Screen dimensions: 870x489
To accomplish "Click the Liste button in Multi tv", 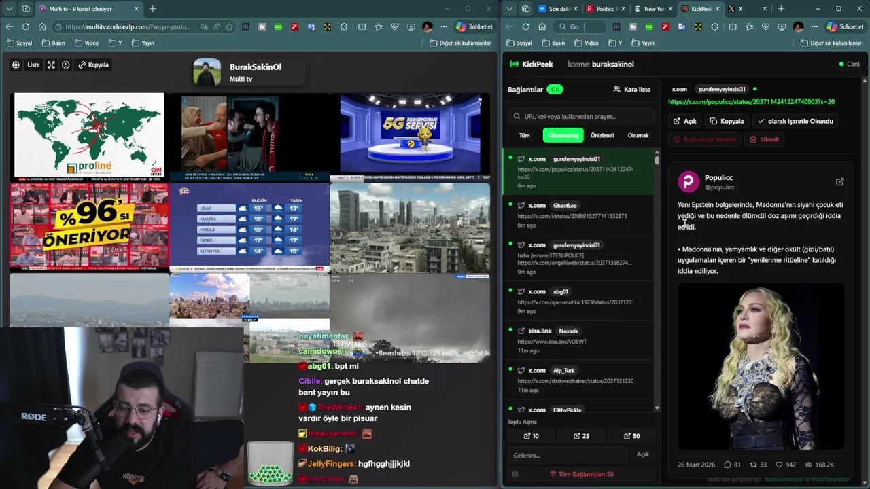I will [x=33, y=65].
